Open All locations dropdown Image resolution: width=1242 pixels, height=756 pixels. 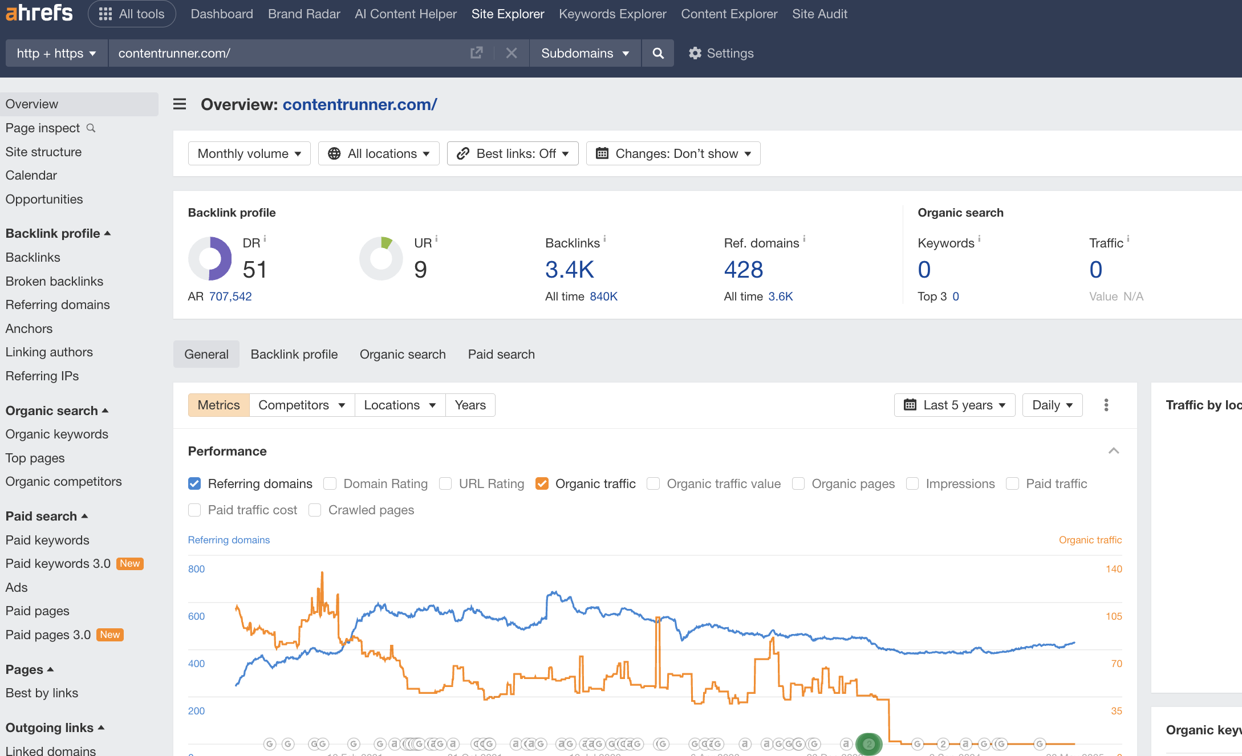pyautogui.click(x=379, y=153)
